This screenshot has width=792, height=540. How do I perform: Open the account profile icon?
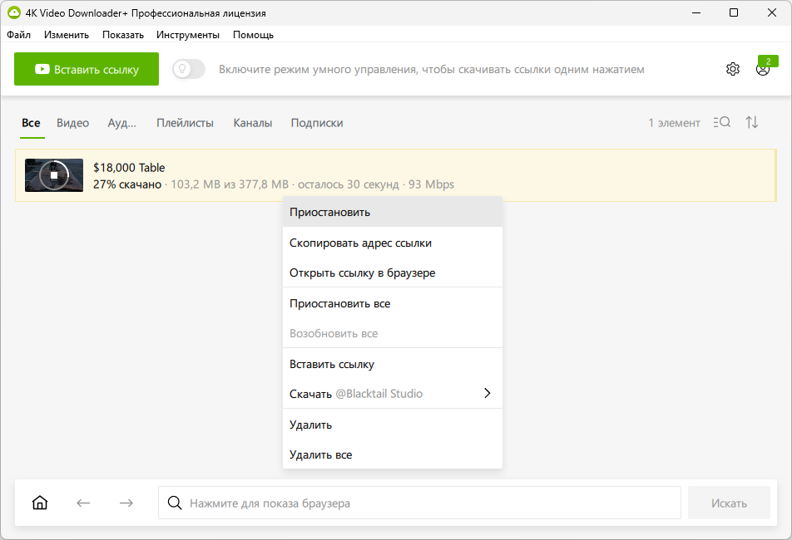763,70
